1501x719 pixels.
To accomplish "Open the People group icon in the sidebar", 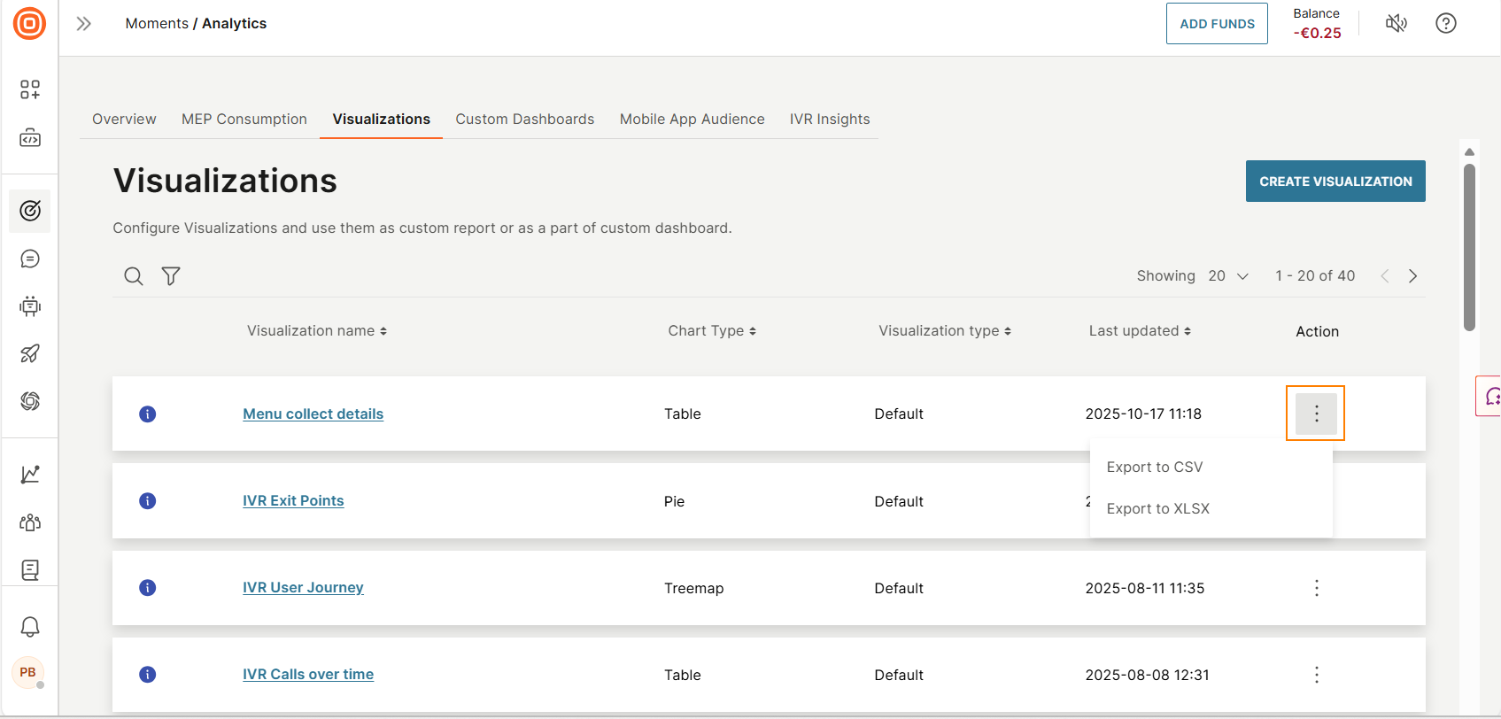I will coord(30,522).
